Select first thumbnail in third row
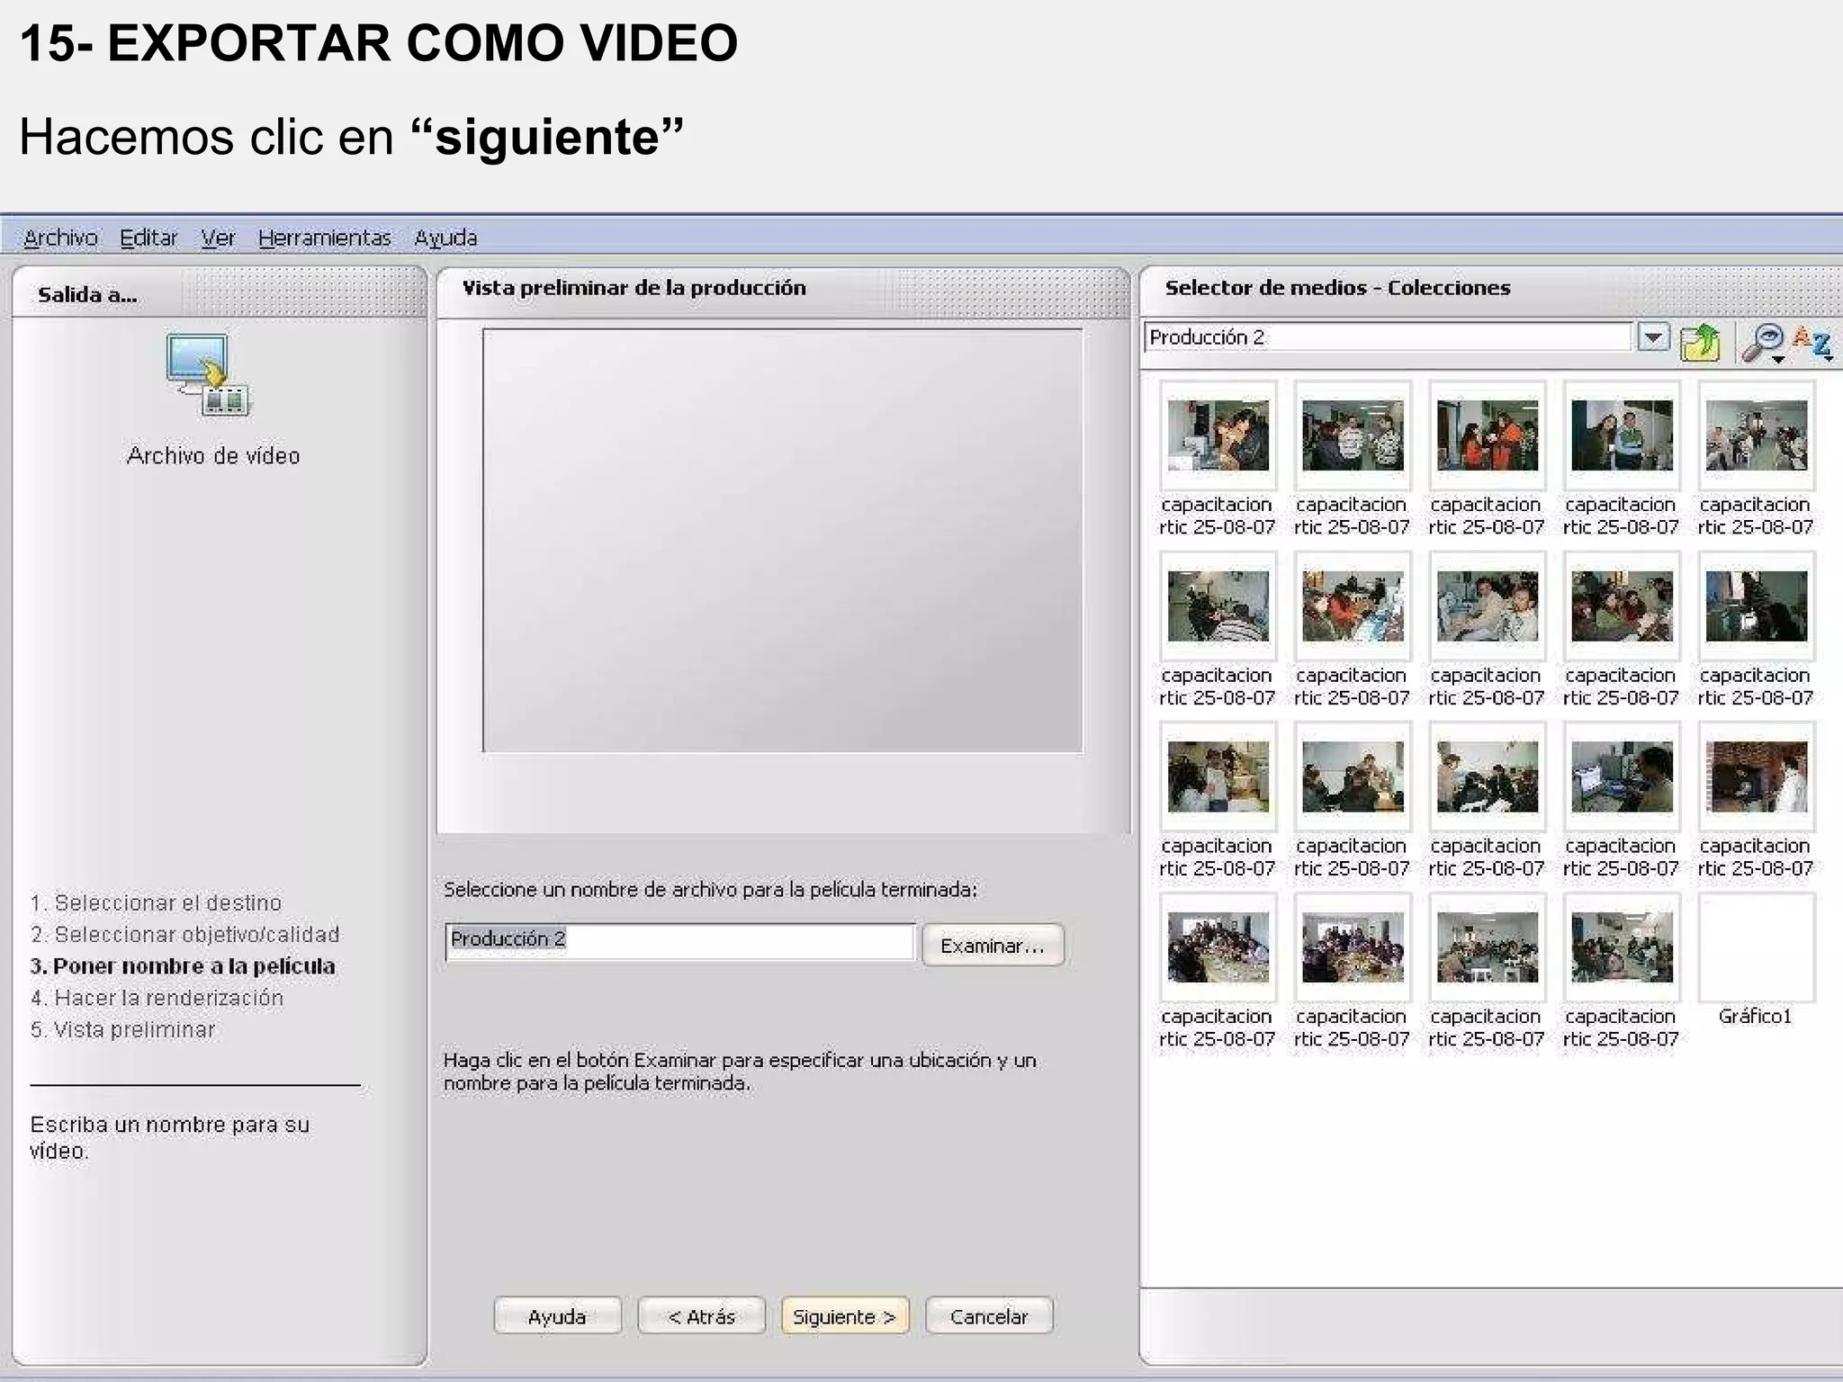The width and height of the screenshot is (1843, 1382). click(x=1218, y=776)
